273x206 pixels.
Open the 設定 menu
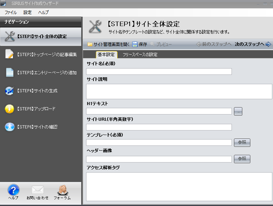click(28, 12)
